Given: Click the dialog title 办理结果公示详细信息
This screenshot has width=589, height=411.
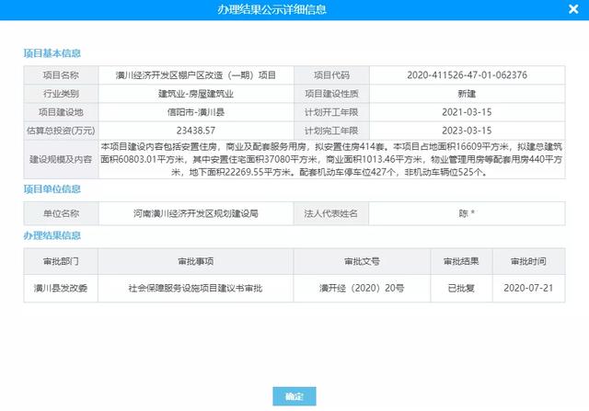Looking at the screenshot, I should tap(272, 9).
